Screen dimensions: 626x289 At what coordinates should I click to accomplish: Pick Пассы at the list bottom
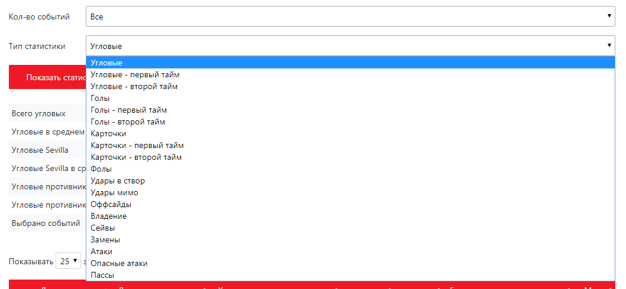(102, 275)
